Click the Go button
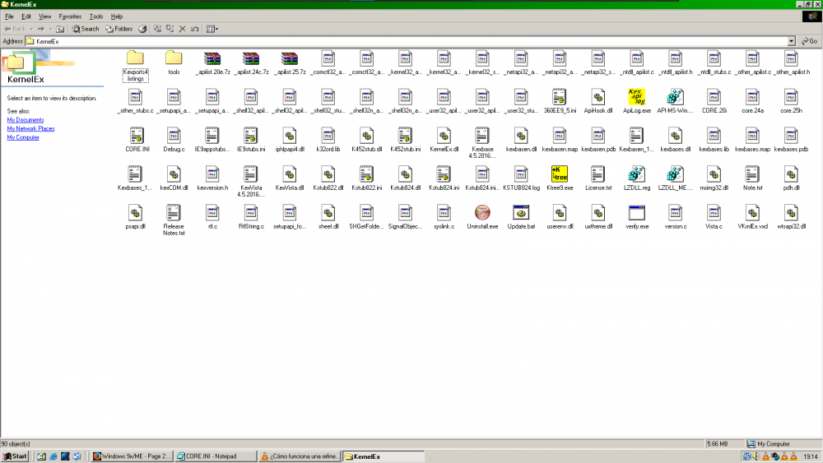The image size is (823, 463). click(x=809, y=40)
